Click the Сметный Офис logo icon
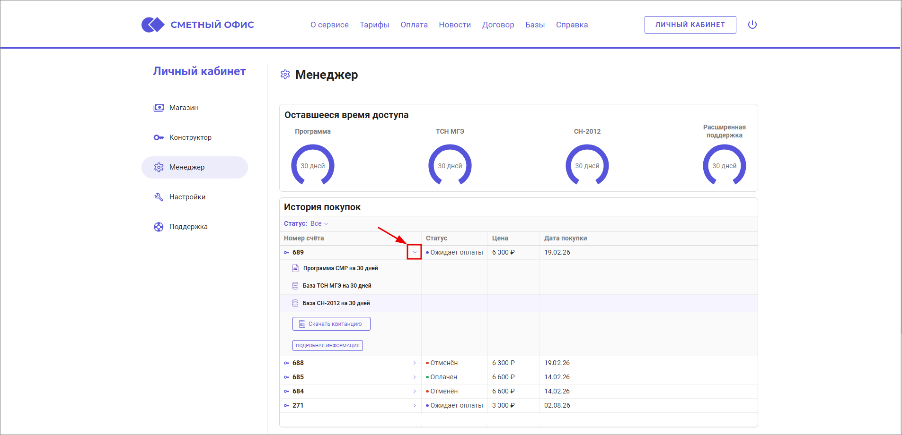 [152, 25]
